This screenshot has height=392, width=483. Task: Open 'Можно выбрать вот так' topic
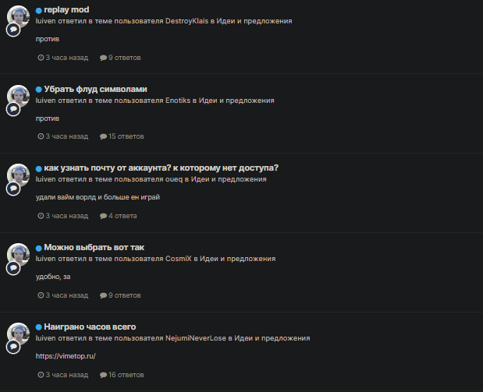(94, 247)
